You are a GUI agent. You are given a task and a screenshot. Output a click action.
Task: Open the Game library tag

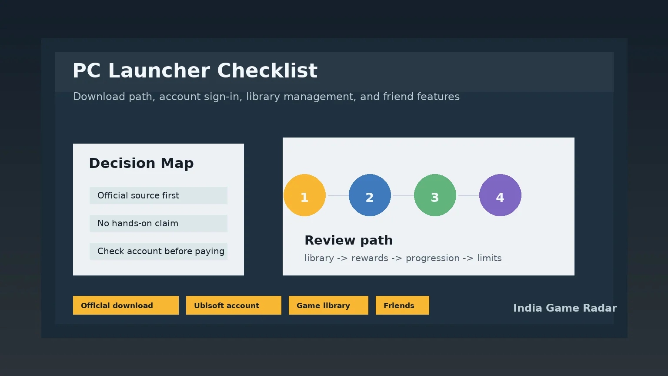click(x=328, y=305)
